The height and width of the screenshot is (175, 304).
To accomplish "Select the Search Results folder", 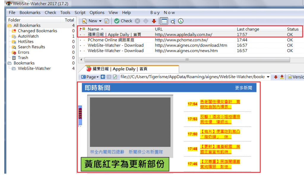I will coord(31,47).
